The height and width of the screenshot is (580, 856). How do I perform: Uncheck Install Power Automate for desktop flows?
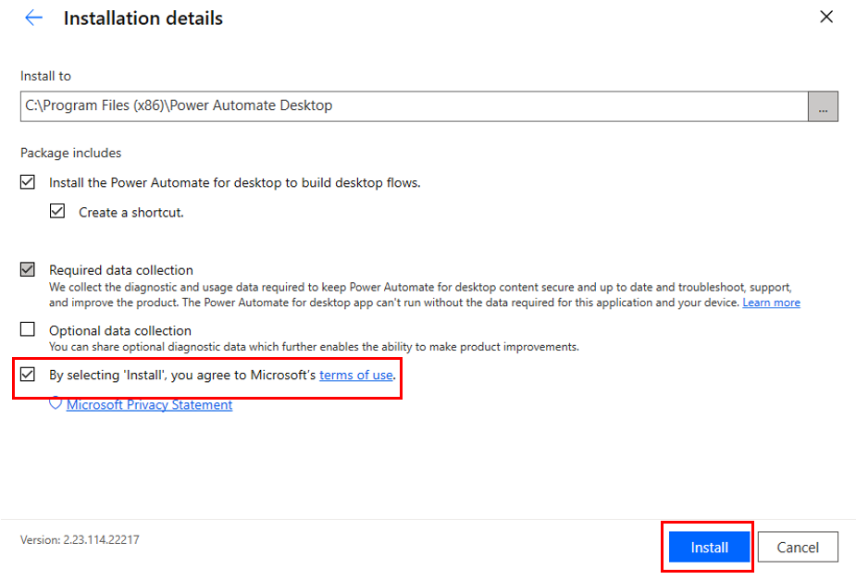[27, 181]
